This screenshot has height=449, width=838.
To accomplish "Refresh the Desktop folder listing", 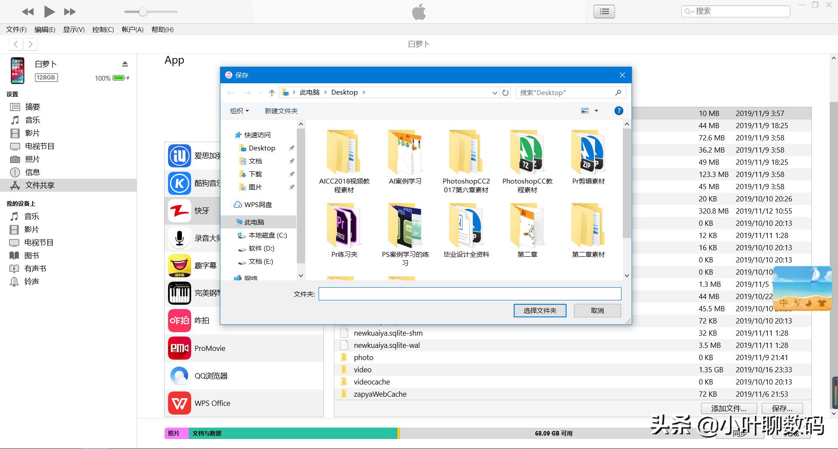I will point(505,92).
